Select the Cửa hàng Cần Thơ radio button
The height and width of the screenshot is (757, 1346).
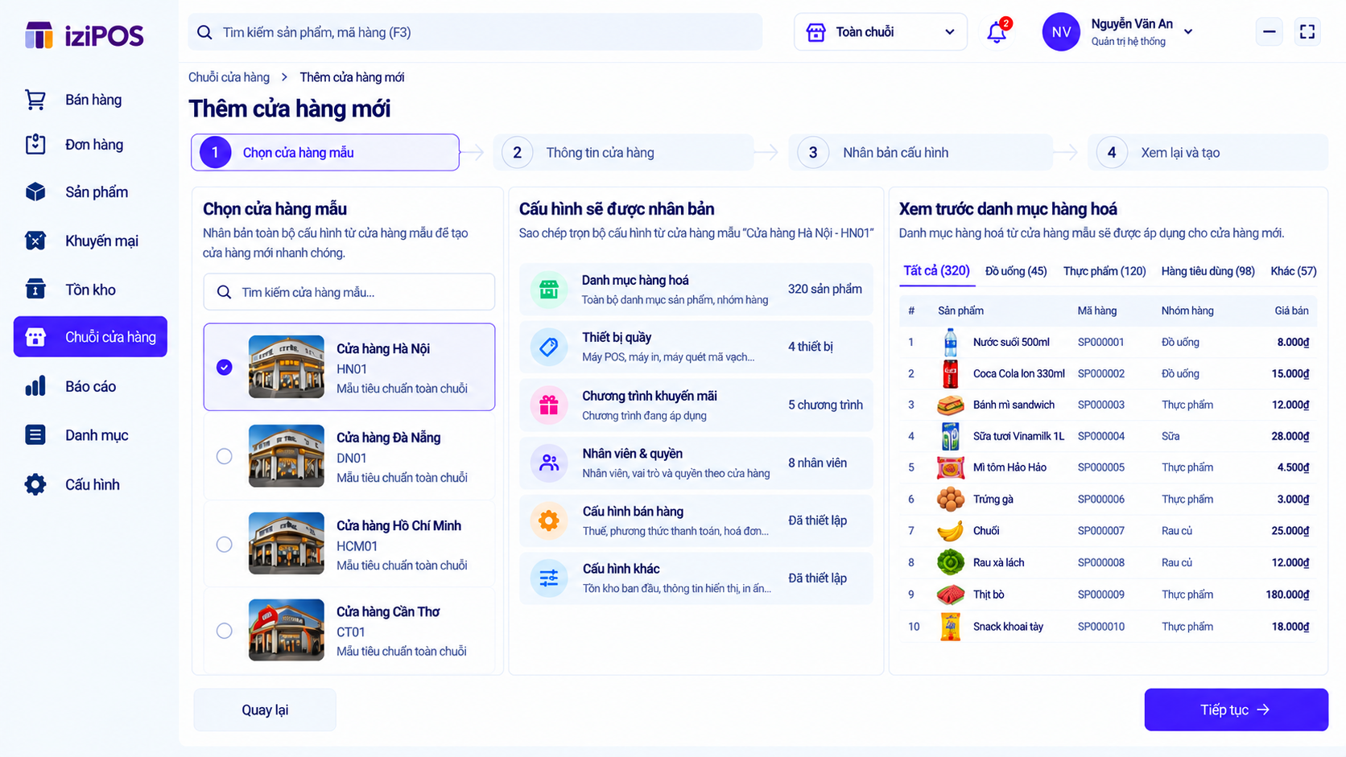point(225,631)
